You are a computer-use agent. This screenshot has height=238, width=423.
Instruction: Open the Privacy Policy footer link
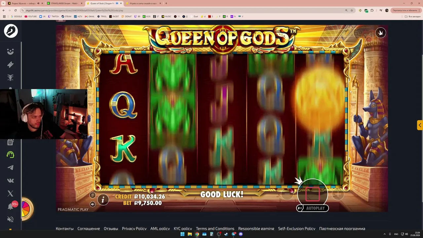coord(134,229)
